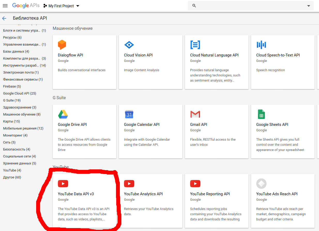Select Безопасность (4) category

tap(17, 149)
